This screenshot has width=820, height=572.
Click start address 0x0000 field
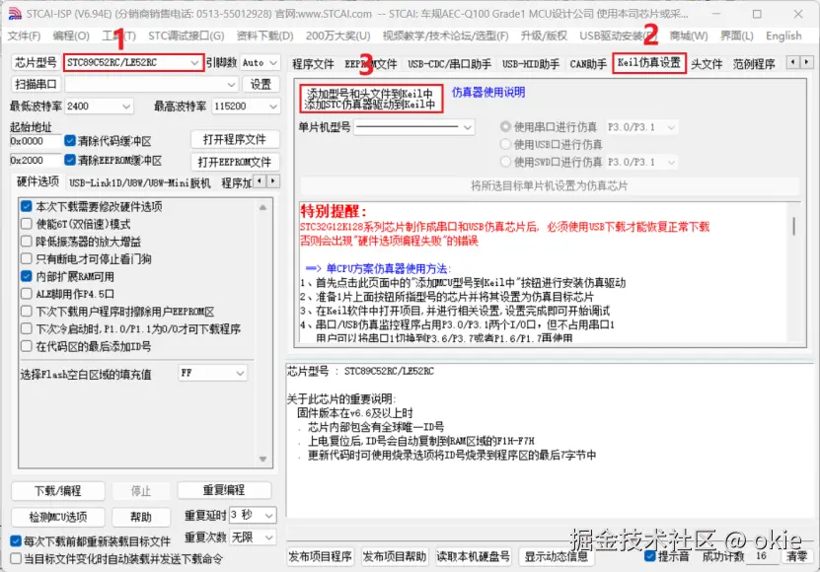click(36, 141)
